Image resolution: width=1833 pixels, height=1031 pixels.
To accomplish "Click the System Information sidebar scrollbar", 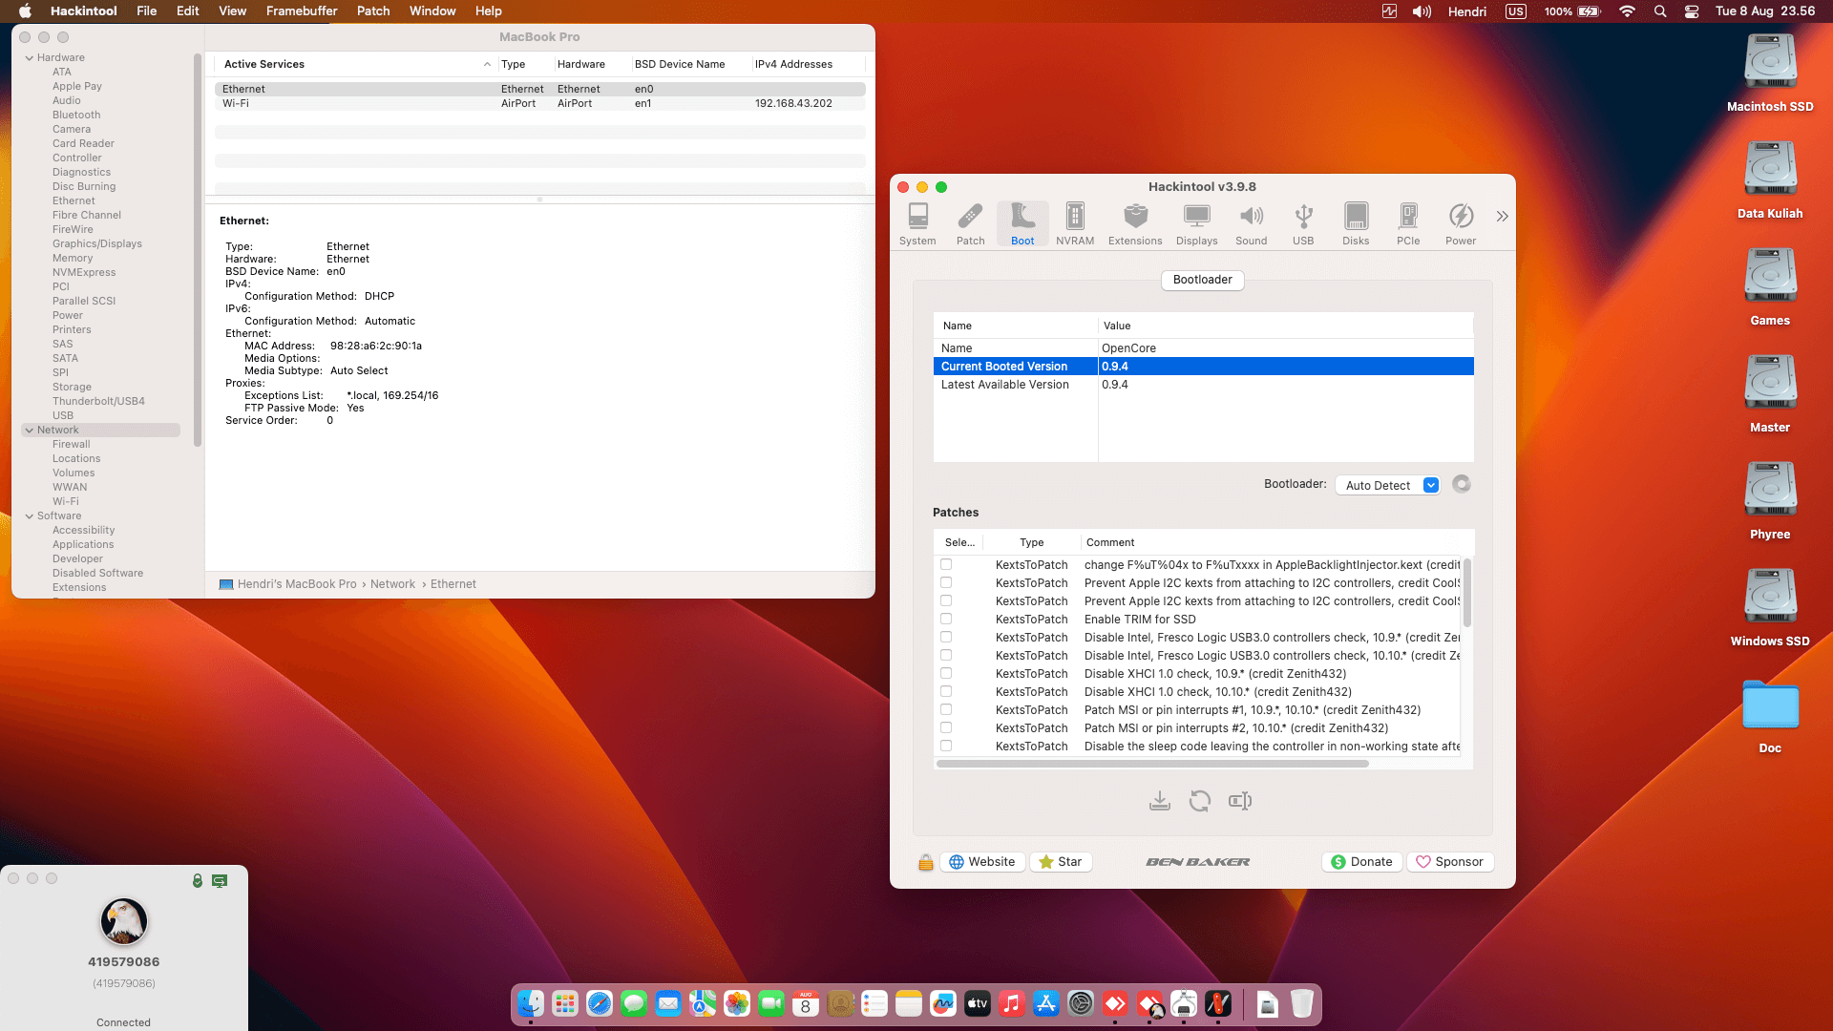I will [197, 251].
